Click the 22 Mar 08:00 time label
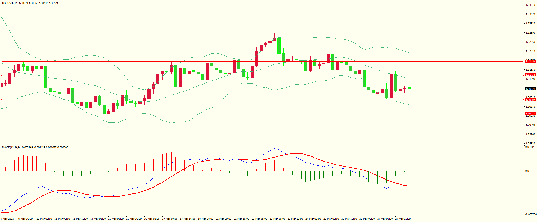 [x=259, y=219]
